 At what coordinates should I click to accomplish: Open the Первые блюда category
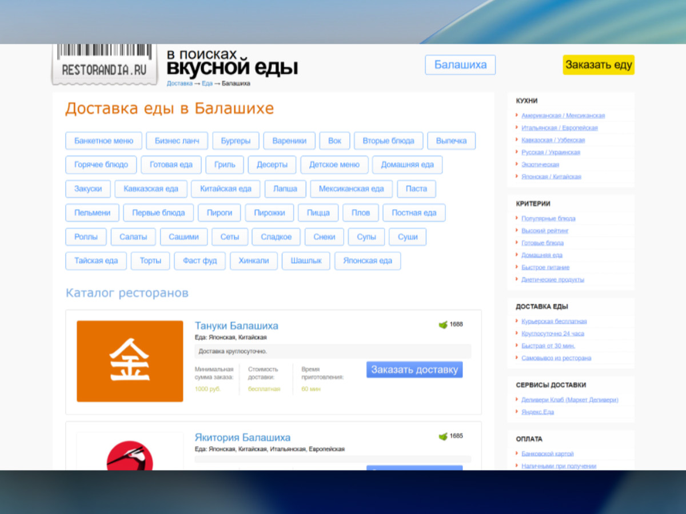pos(158,212)
